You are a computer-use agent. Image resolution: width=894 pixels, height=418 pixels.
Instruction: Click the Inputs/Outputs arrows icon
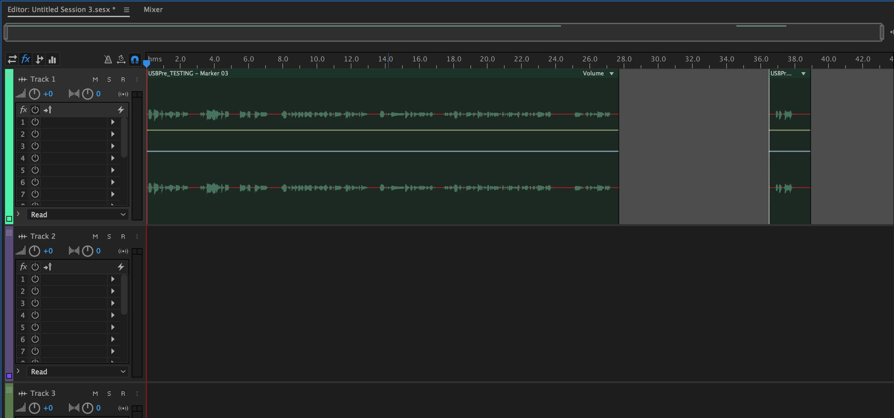pyautogui.click(x=12, y=59)
